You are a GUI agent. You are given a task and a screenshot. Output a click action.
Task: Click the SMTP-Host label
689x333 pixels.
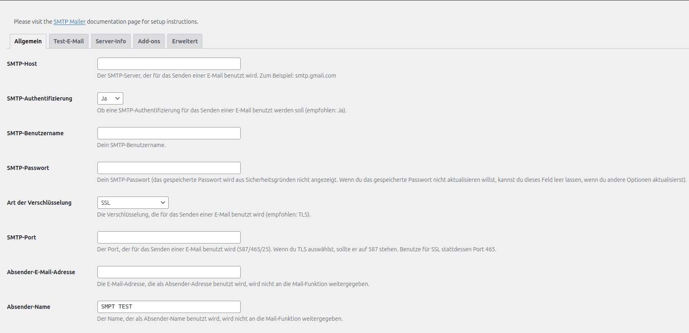coord(22,64)
